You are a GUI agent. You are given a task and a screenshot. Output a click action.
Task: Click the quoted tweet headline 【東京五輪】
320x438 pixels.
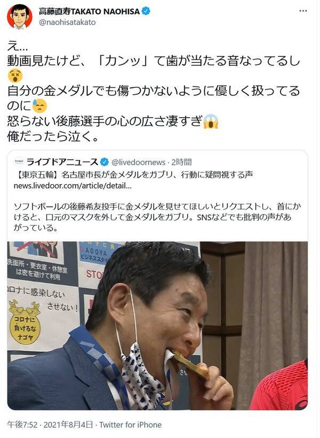(133, 175)
